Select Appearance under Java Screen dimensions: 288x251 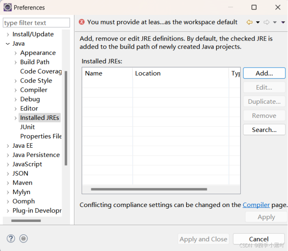click(38, 53)
